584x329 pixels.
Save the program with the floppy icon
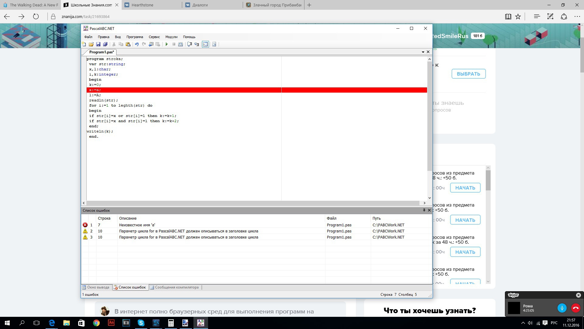tap(98, 44)
